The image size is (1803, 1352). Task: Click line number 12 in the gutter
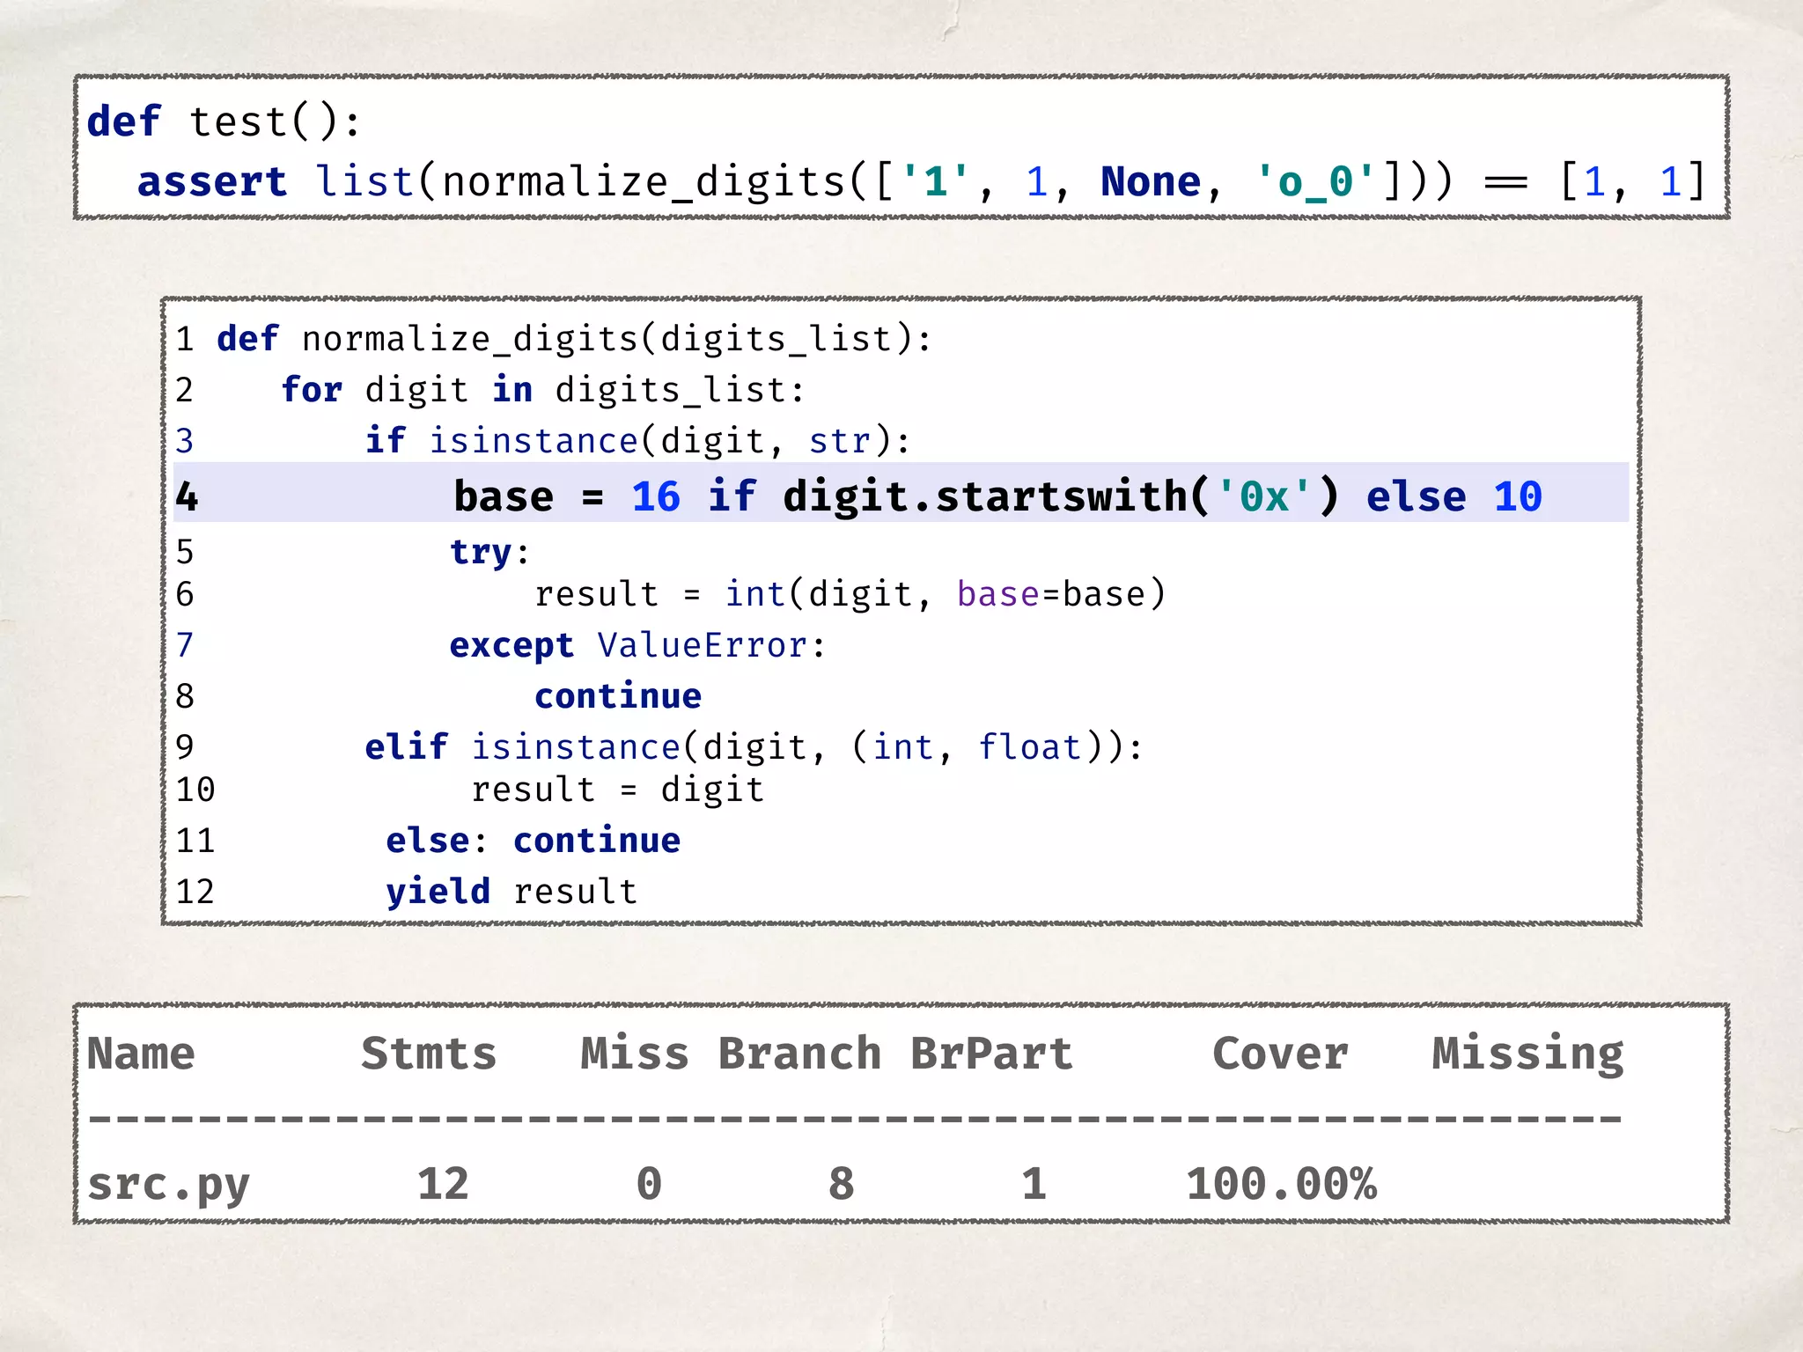coord(195,892)
